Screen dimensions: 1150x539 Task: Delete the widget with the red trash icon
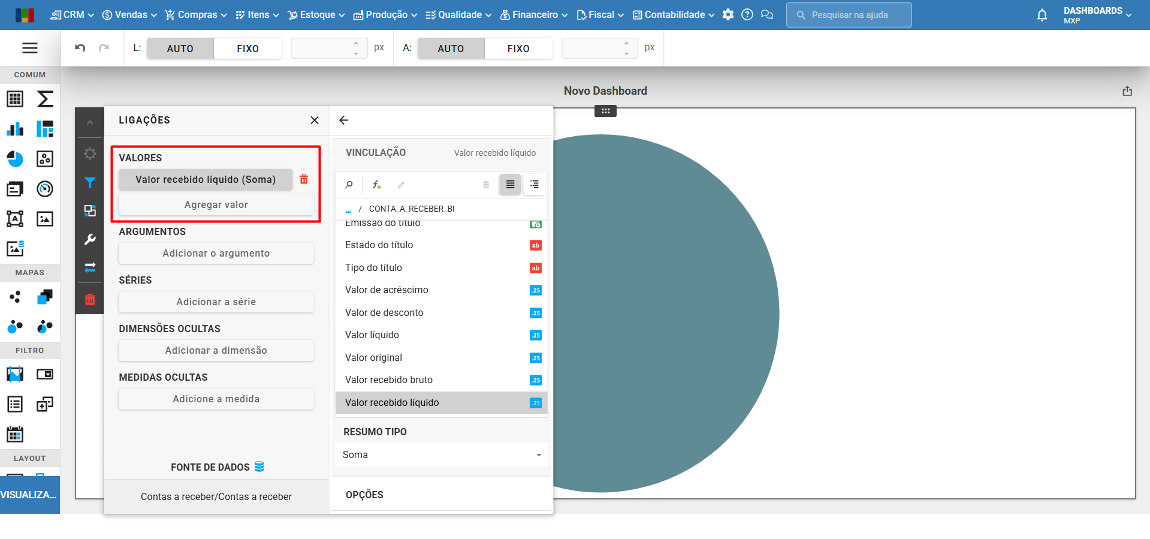[90, 299]
